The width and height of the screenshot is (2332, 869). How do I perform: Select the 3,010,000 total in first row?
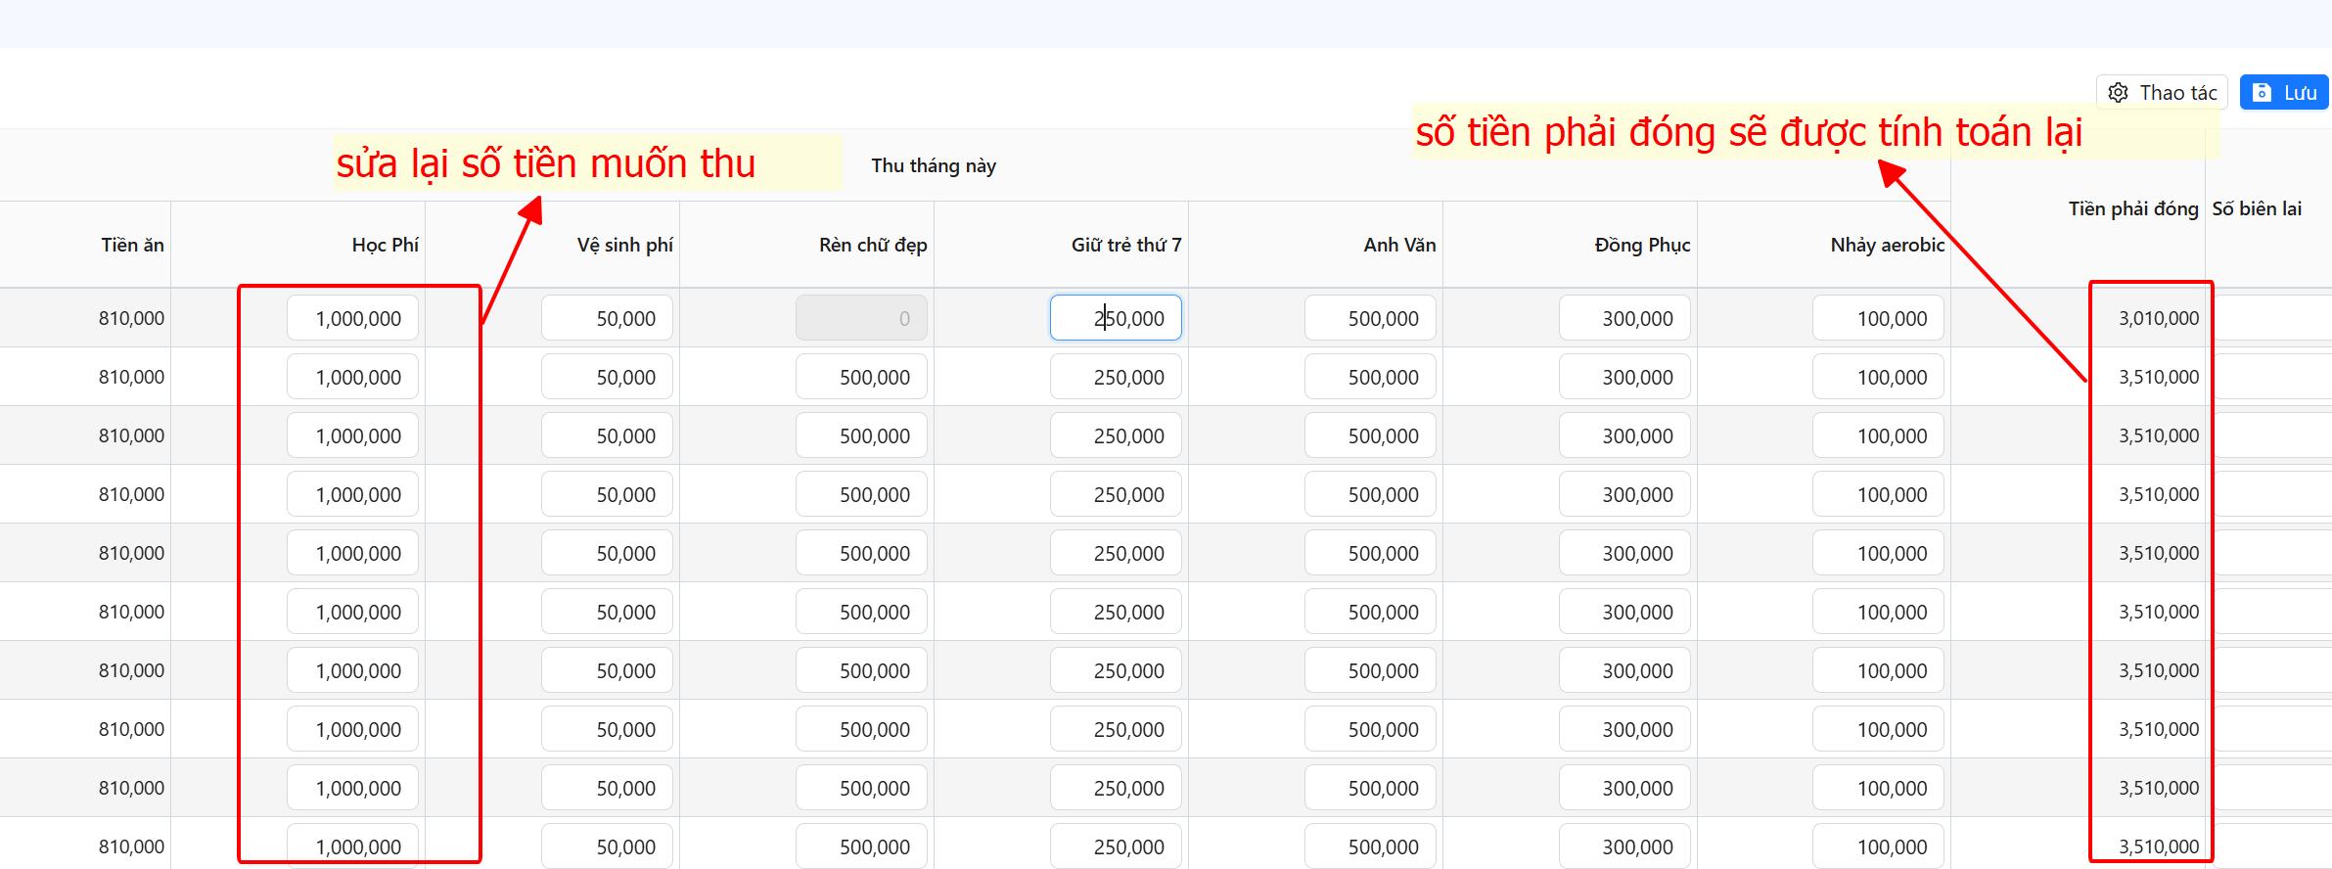tap(2158, 318)
